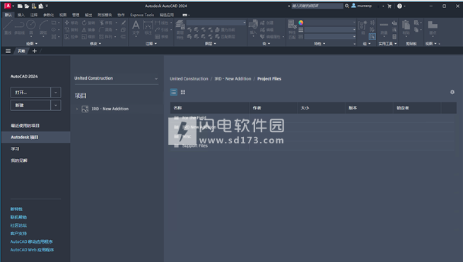This screenshot has width=463, height=262.
Task: Switch to the 参数化 (Parametric) ribbon tab
Action: coord(49,15)
